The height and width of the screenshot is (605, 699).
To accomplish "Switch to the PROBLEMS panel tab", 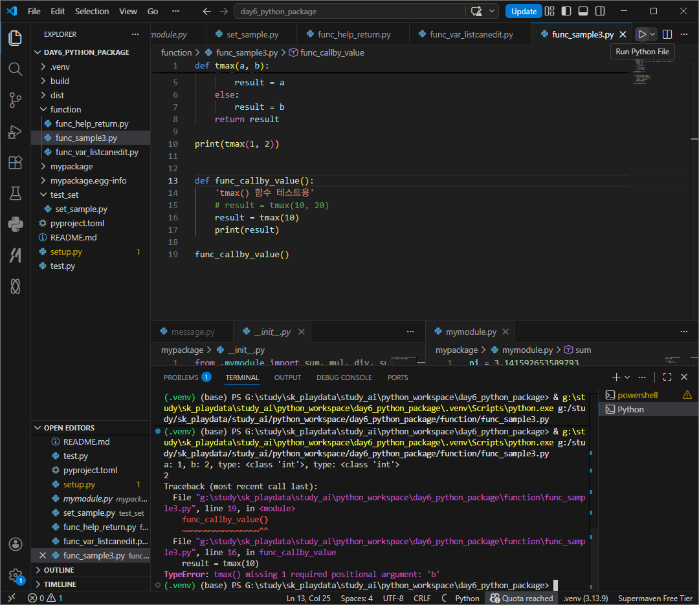I will click(187, 377).
